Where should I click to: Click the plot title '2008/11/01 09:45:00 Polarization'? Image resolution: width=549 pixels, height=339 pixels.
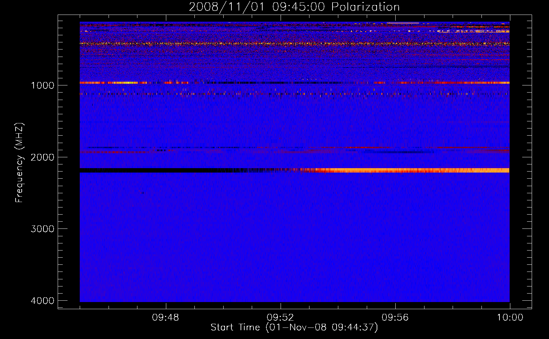click(x=294, y=7)
